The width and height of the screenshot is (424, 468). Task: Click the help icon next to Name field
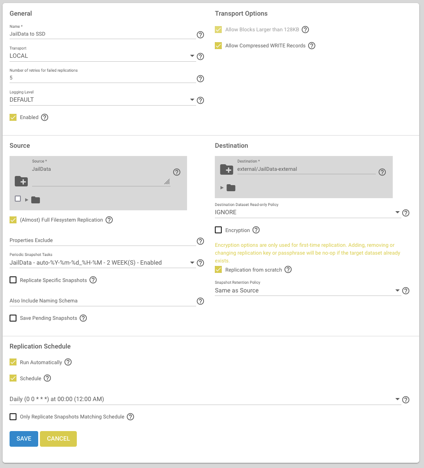pyautogui.click(x=200, y=35)
